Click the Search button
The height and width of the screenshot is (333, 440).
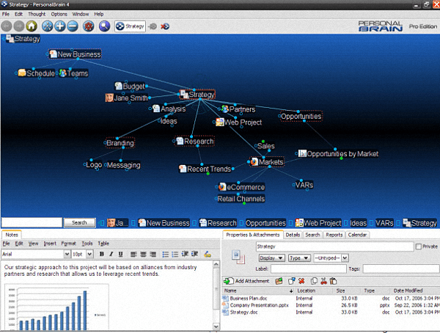79,223
